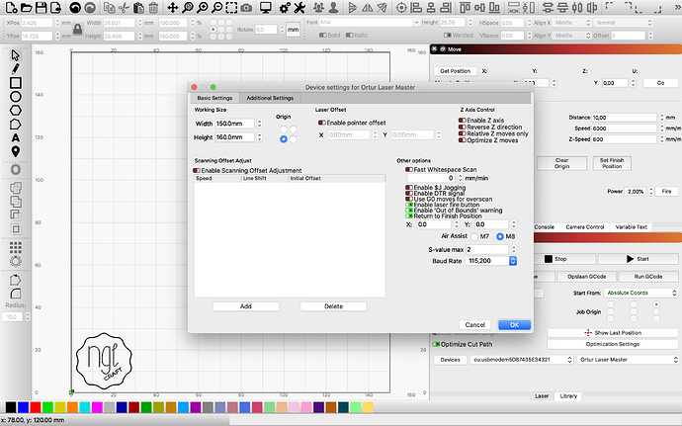Open Preview with the monitor icon

coord(265,7)
